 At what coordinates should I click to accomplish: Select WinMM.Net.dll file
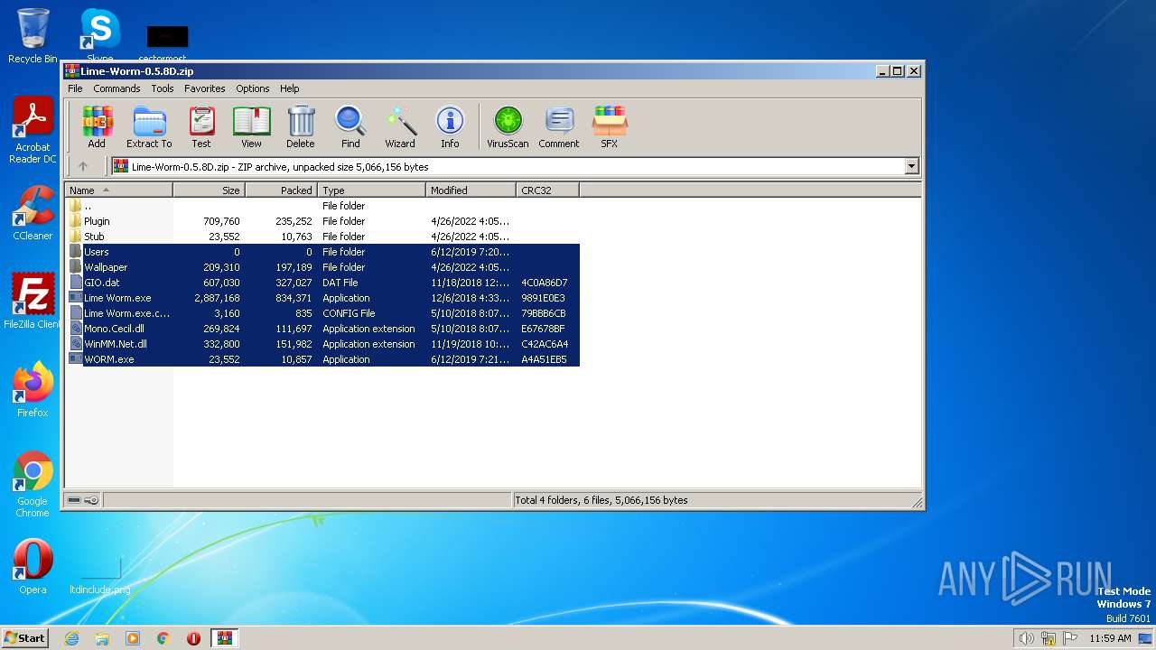tap(322, 344)
